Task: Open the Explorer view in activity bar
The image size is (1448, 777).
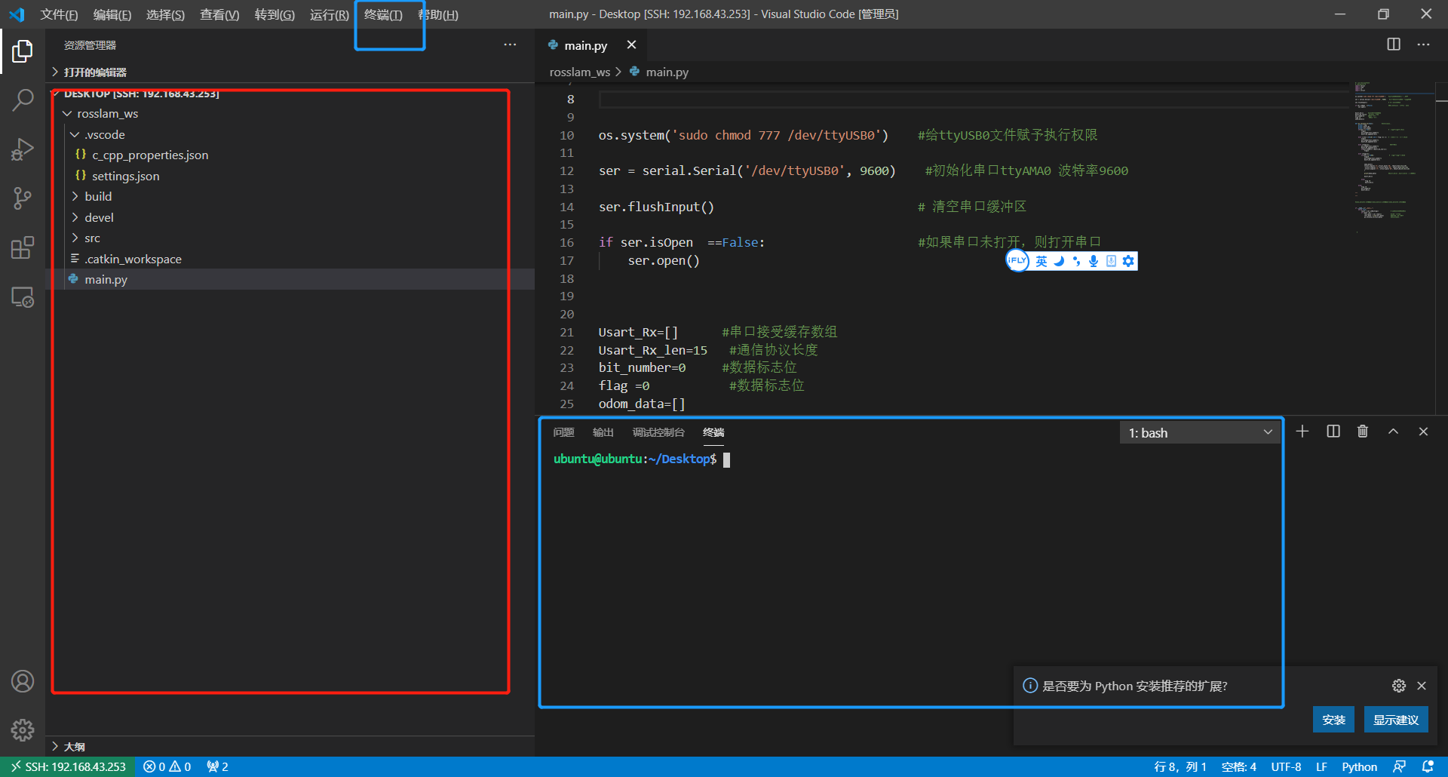Action: 23,51
